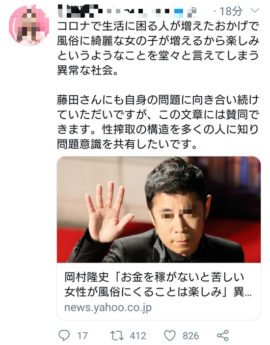The width and height of the screenshot is (270, 345).
Task: Follow the news.yahoo.co.jp domain link
Action: [x=108, y=308]
